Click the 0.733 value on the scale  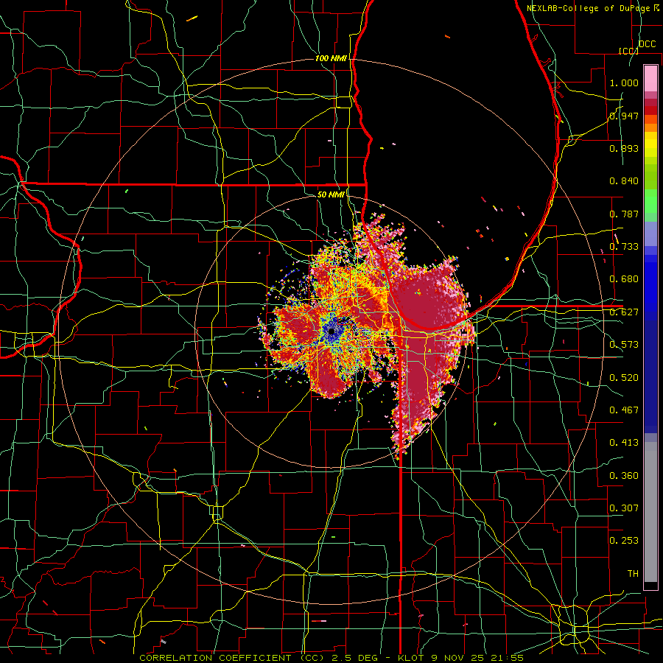coord(624,247)
